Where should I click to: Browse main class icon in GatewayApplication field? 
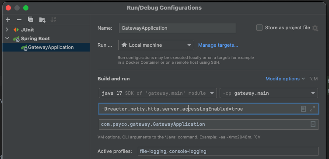click(x=313, y=124)
